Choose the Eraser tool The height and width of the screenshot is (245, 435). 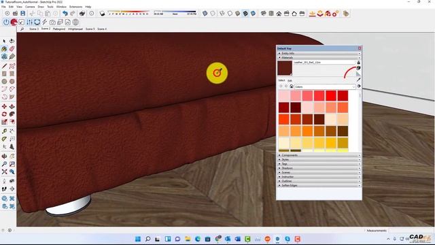12,49
